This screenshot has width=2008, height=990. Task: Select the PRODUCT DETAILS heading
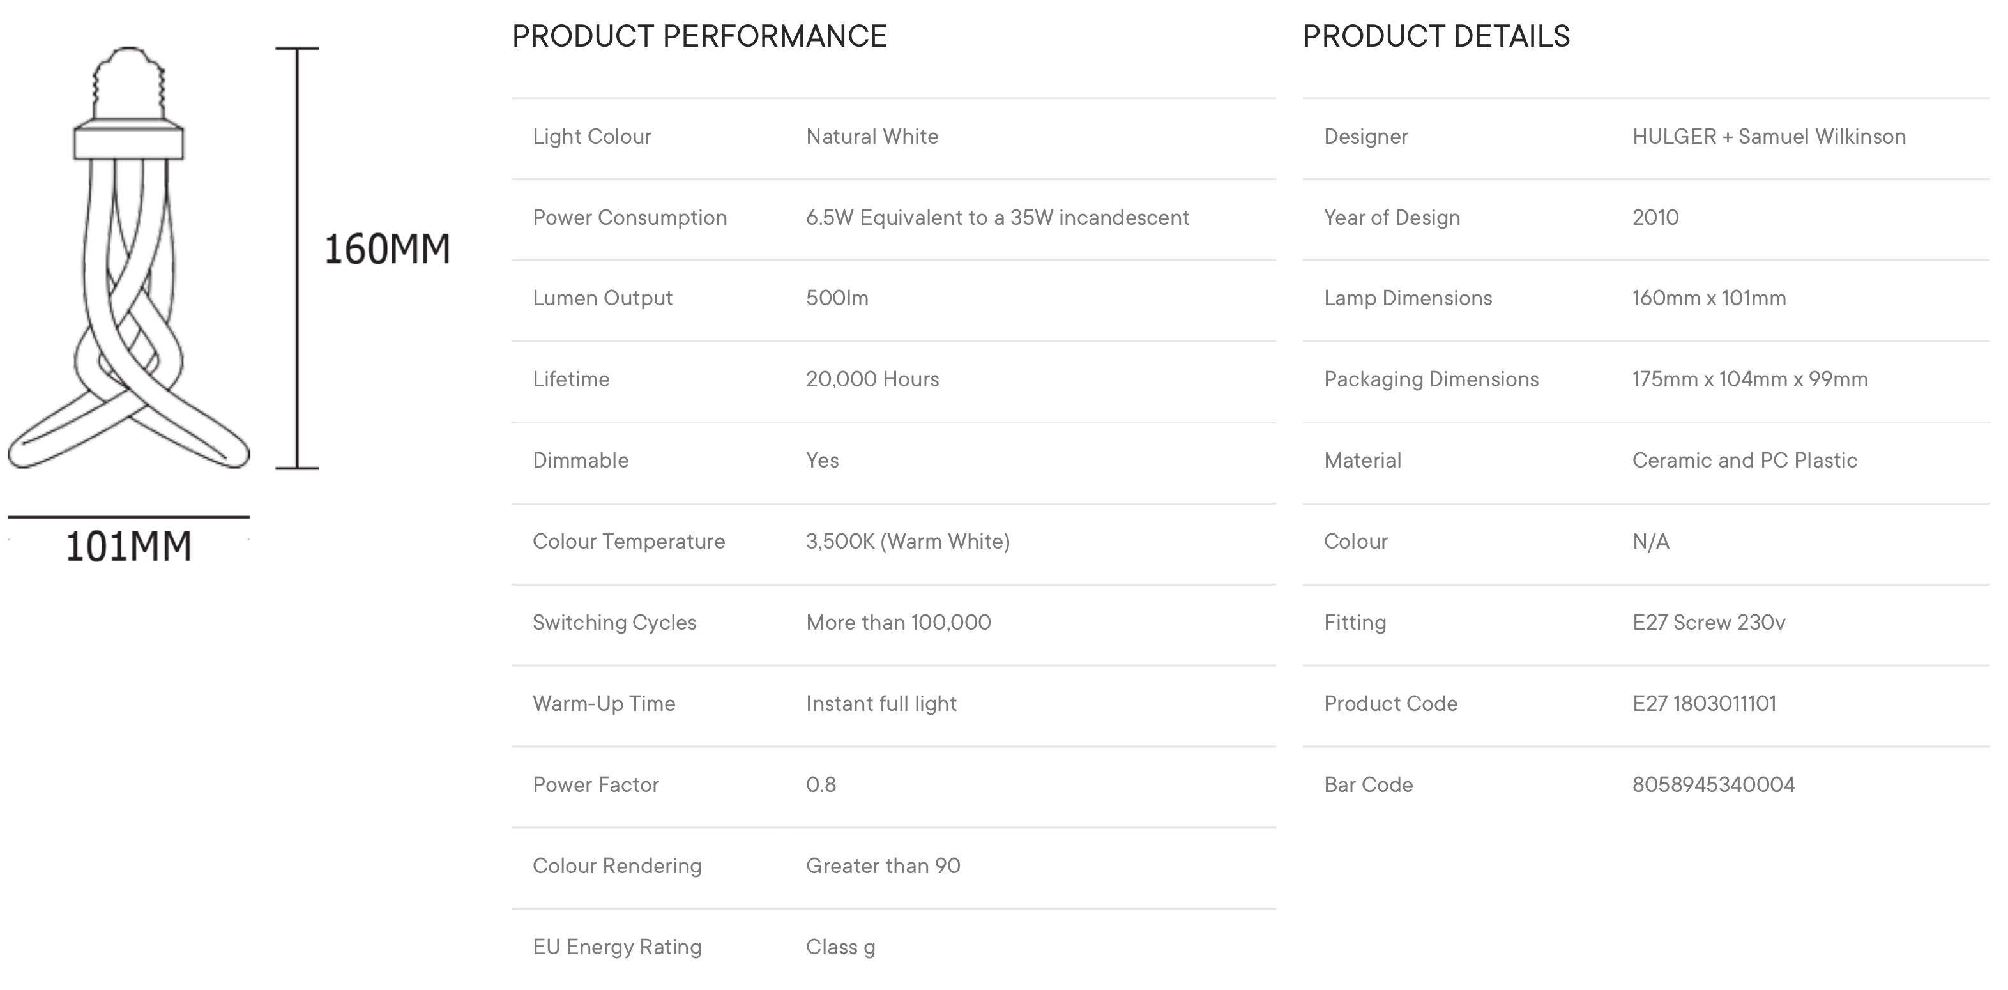tap(1436, 36)
